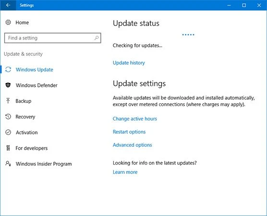Maximize the Settings window

click(244, 5)
